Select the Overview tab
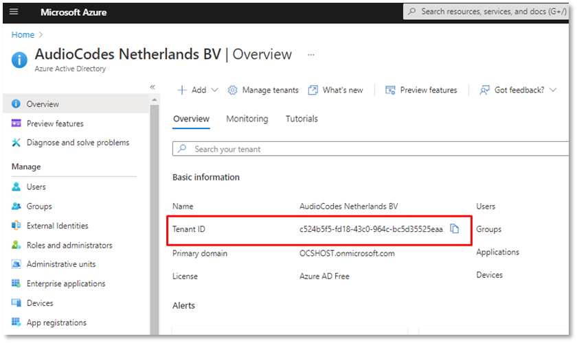The image size is (577, 343). [x=191, y=119]
